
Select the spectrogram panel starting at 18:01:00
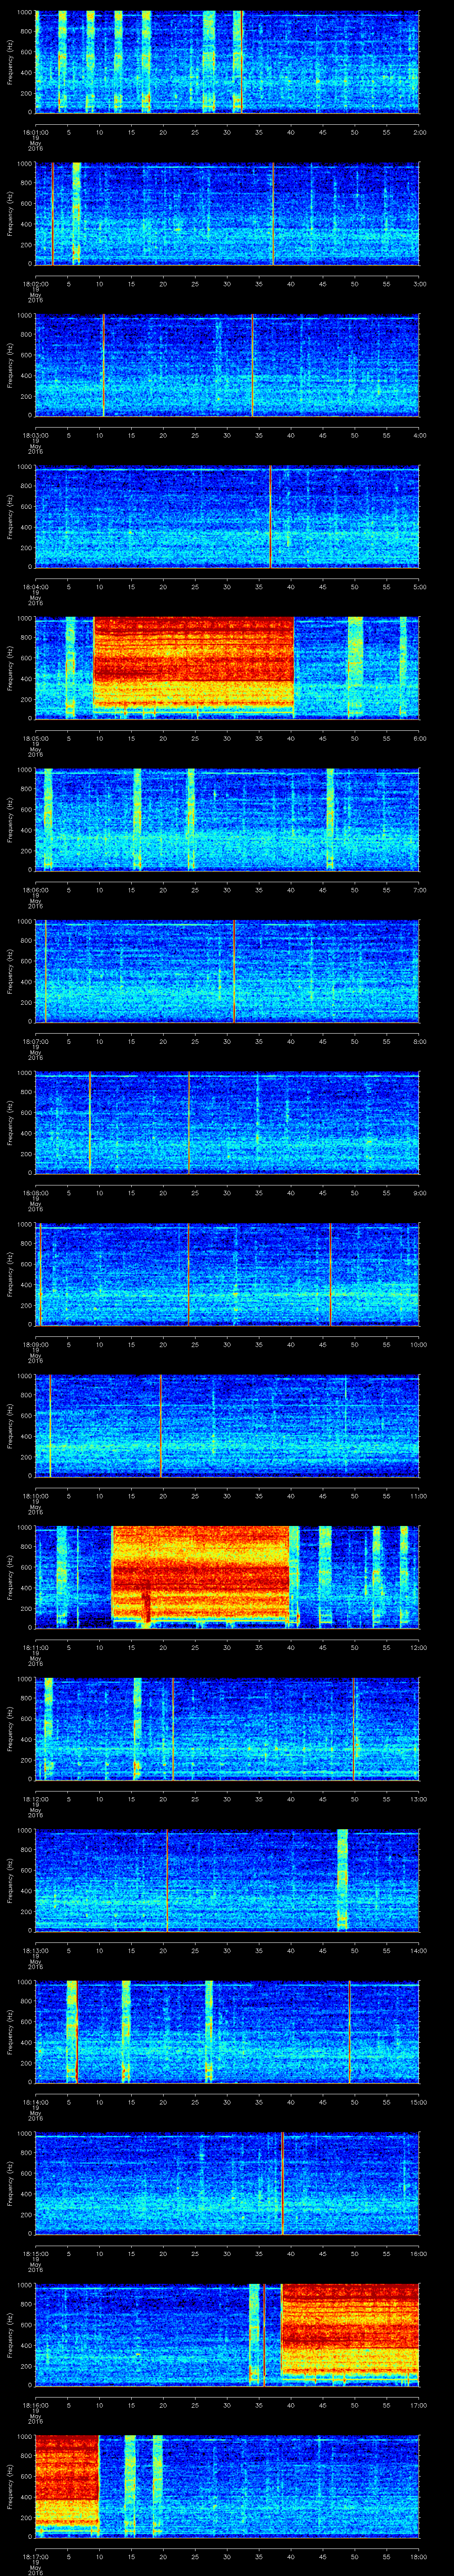tap(227, 62)
